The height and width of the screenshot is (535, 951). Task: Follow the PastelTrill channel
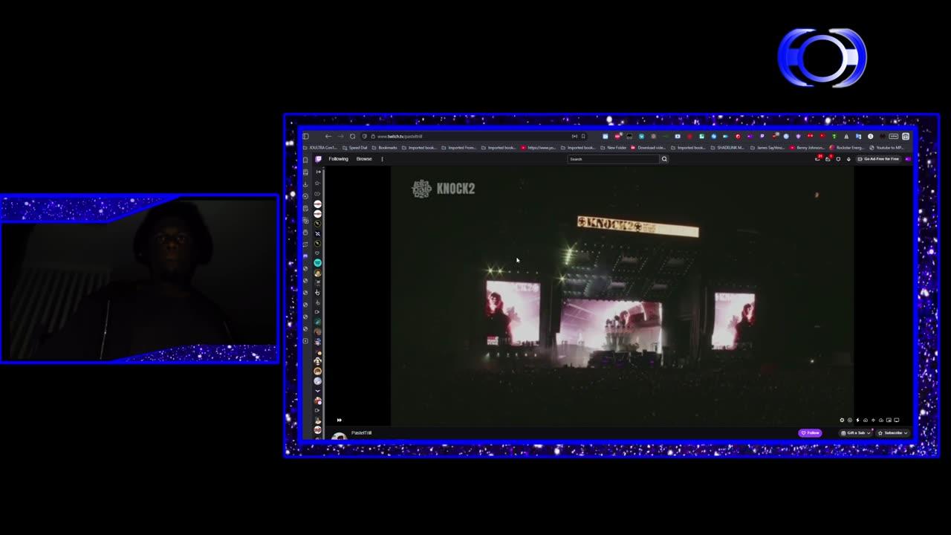tap(810, 432)
